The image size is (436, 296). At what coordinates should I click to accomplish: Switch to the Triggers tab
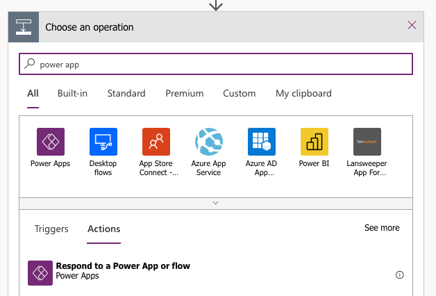(x=51, y=229)
